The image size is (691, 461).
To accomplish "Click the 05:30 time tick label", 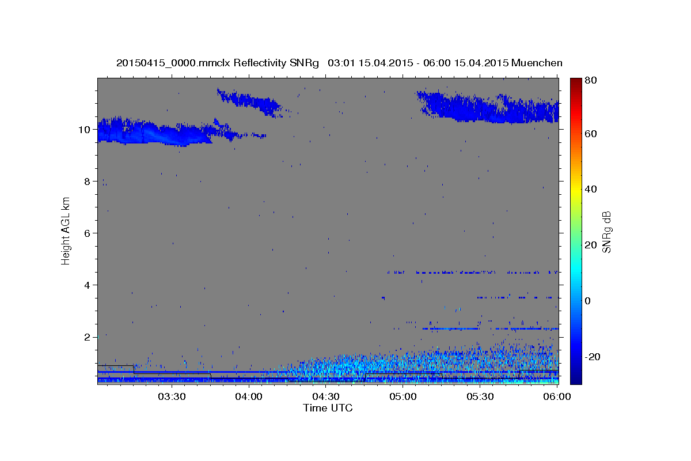I will point(480,397).
